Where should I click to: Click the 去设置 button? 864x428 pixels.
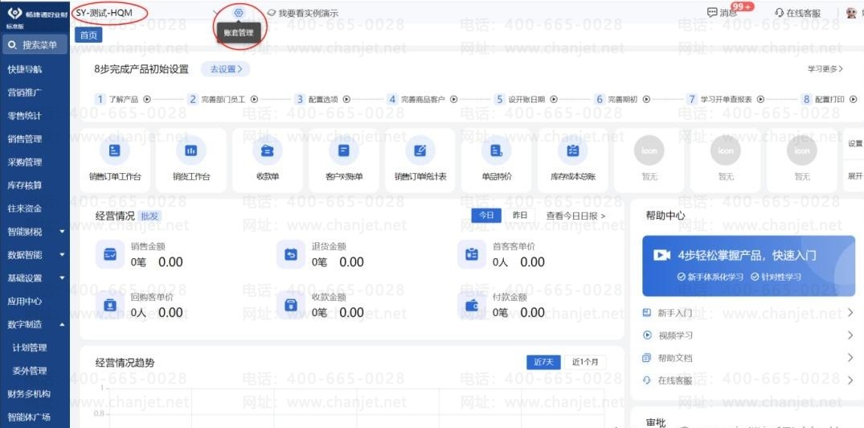pos(225,69)
